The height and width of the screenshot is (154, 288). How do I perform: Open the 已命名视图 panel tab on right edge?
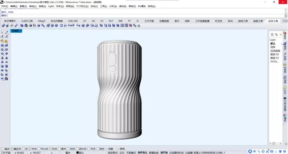coord(285,104)
